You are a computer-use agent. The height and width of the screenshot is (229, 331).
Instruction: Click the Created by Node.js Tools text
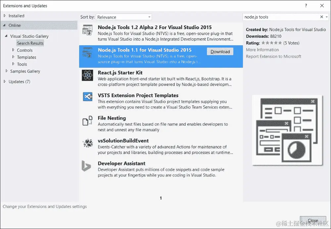click(x=286, y=29)
